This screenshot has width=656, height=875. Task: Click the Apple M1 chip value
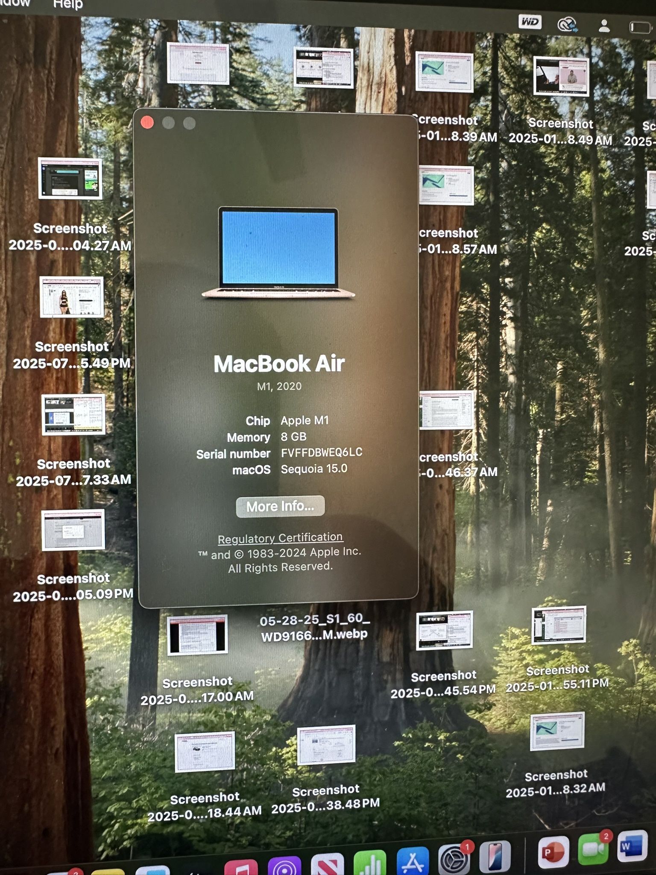pos(305,420)
